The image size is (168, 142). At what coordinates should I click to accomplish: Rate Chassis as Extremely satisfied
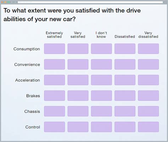[55, 111]
